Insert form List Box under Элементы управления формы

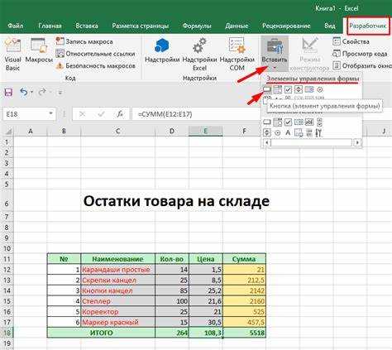309,89
